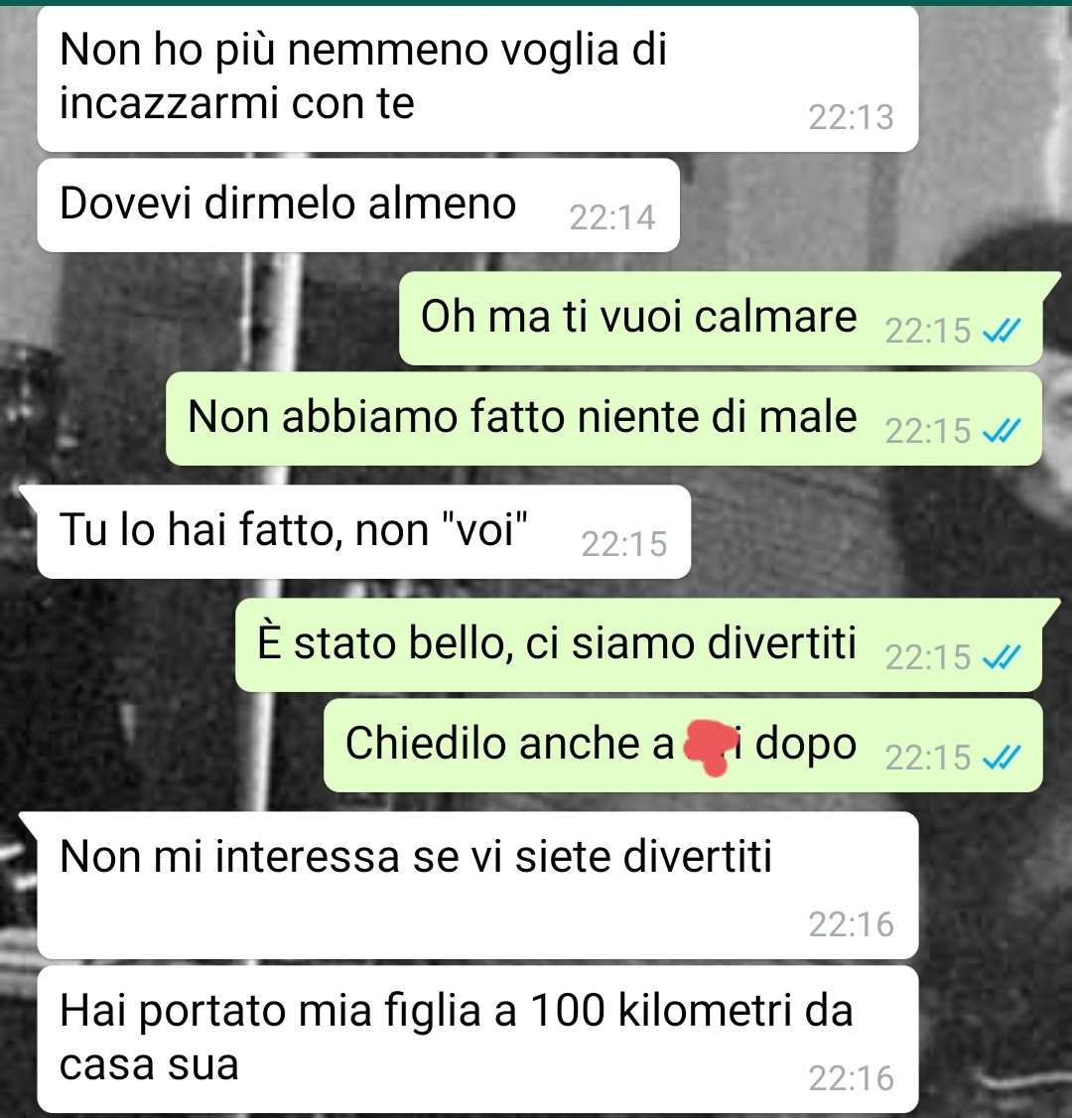Tap 22:16 timestamp under 'Non mi interessa'

pos(851,924)
